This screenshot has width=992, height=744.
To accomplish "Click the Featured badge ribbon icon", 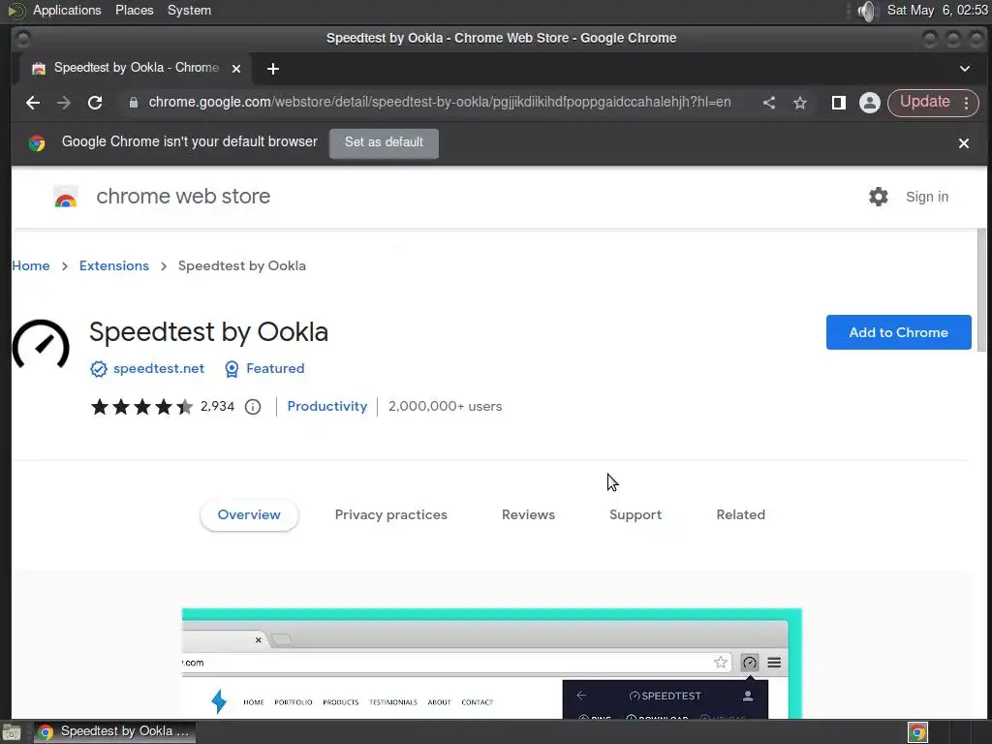I will (x=232, y=369).
